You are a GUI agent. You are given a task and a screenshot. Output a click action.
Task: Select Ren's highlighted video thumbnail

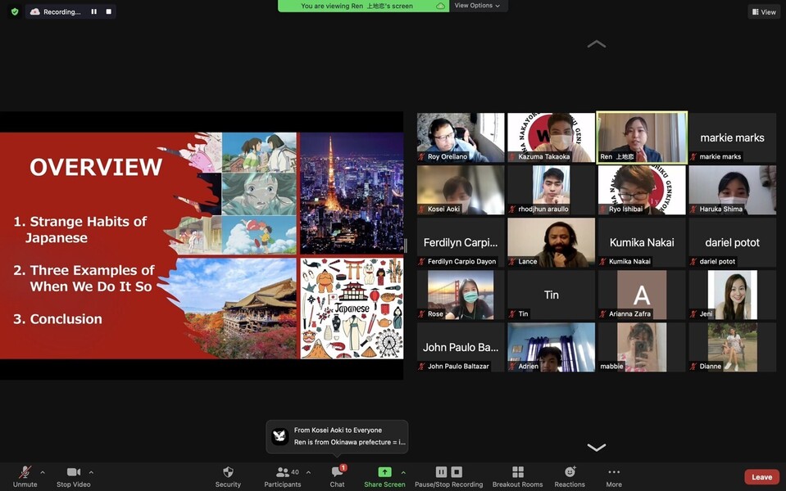tap(642, 137)
